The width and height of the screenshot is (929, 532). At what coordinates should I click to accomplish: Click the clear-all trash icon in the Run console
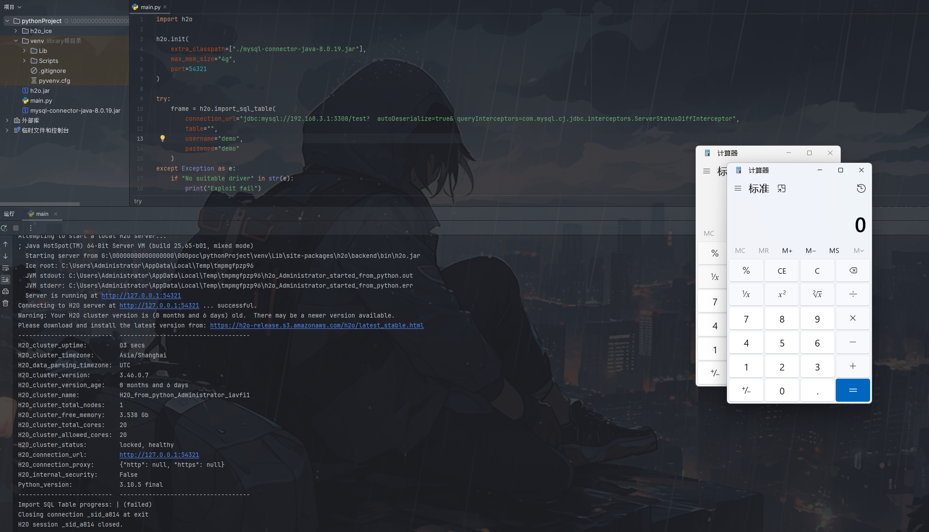(5, 303)
